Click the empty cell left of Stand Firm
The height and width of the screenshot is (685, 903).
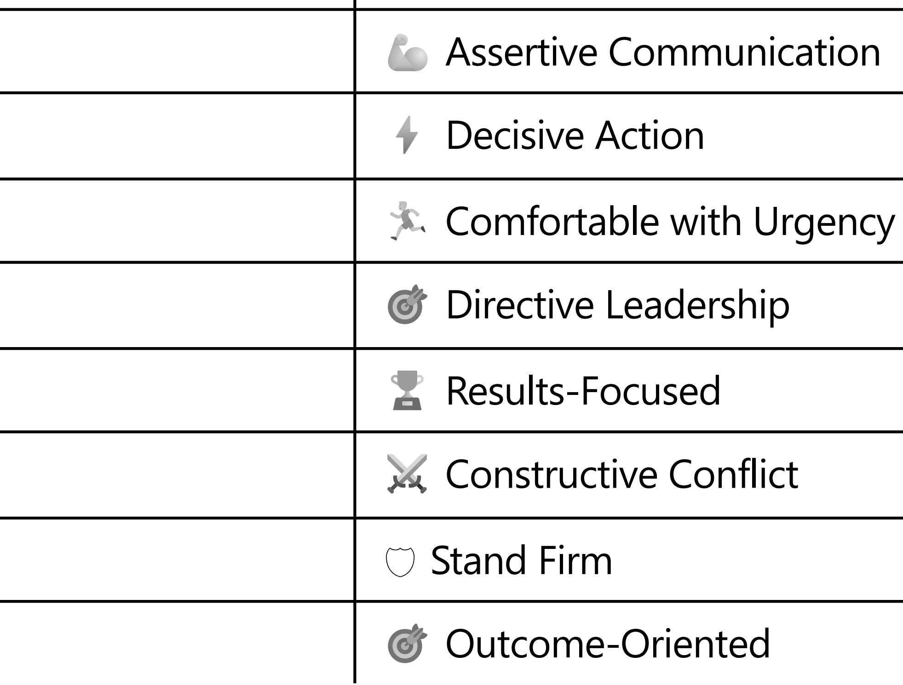click(177, 560)
